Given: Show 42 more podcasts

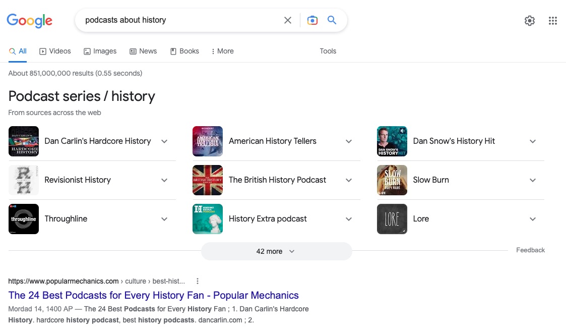Looking at the screenshot, I should click(277, 251).
